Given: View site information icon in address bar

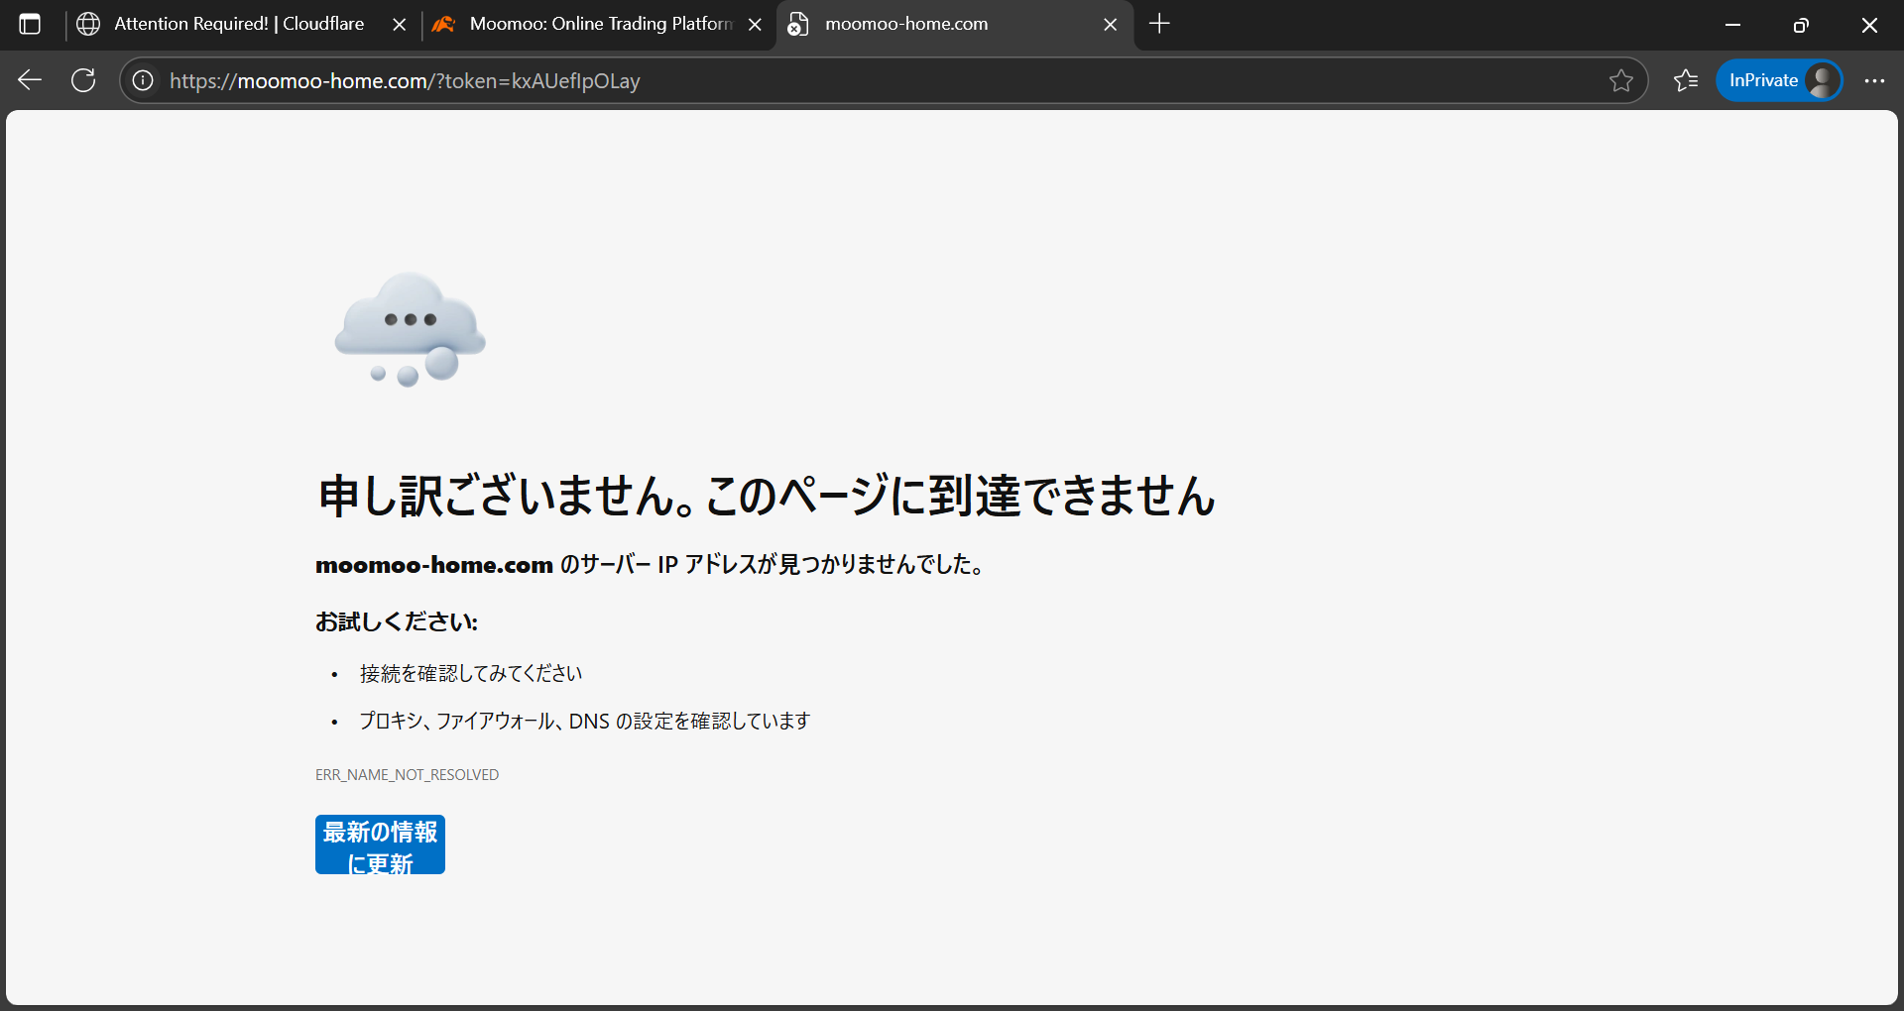Looking at the screenshot, I should pos(143,80).
